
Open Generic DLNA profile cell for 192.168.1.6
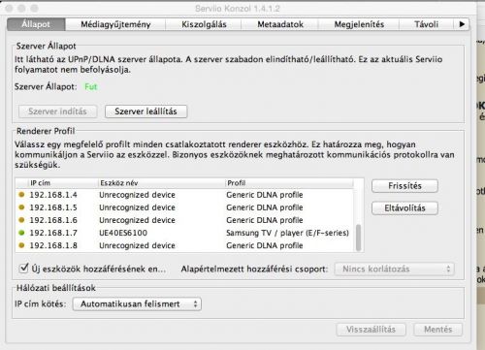[x=265, y=220]
